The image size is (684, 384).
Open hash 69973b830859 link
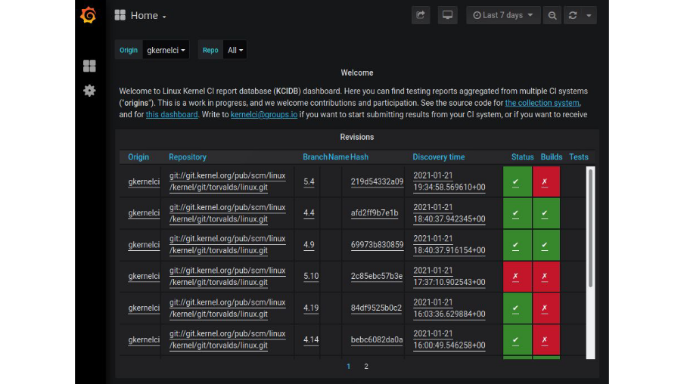(x=377, y=245)
